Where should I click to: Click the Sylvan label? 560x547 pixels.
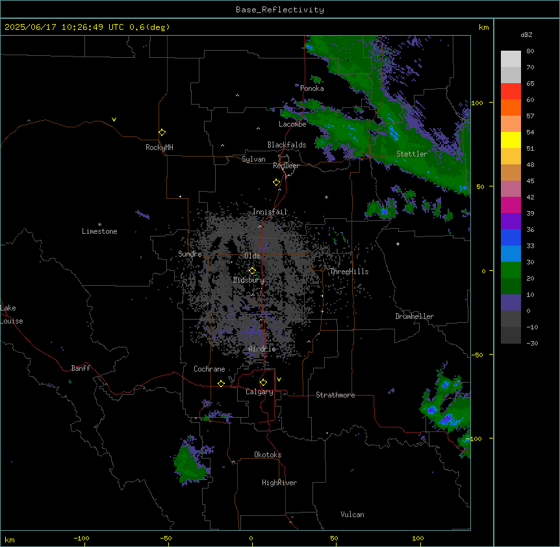(253, 159)
